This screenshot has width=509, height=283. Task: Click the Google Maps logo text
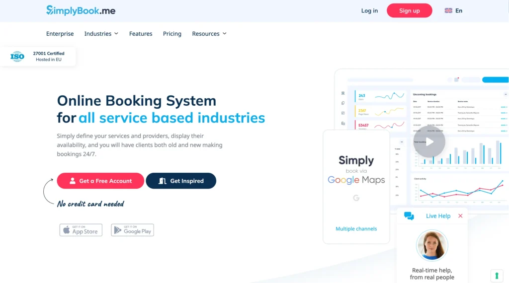[x=356, y=180]
